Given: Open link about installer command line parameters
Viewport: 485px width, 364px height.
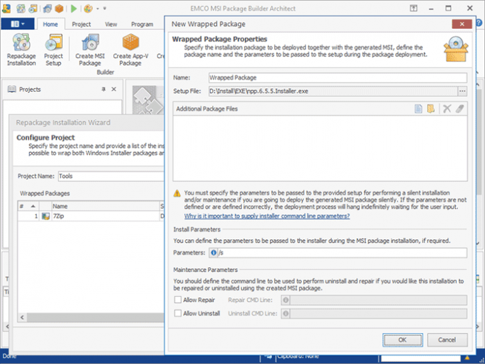Looking at the screenshot, I should tap(267, 216).
